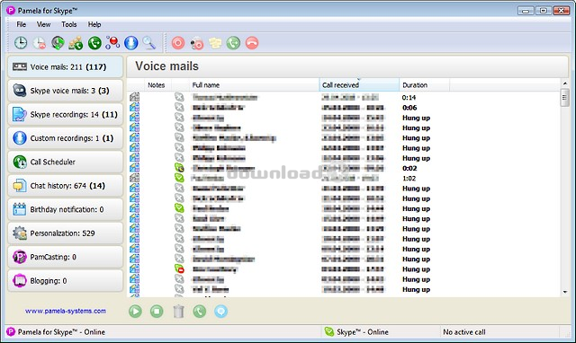Screen dimensions: 576x343
Task: Click the clock icon in the toolbar
Action: pyautogui.click(x=21, y=43)
